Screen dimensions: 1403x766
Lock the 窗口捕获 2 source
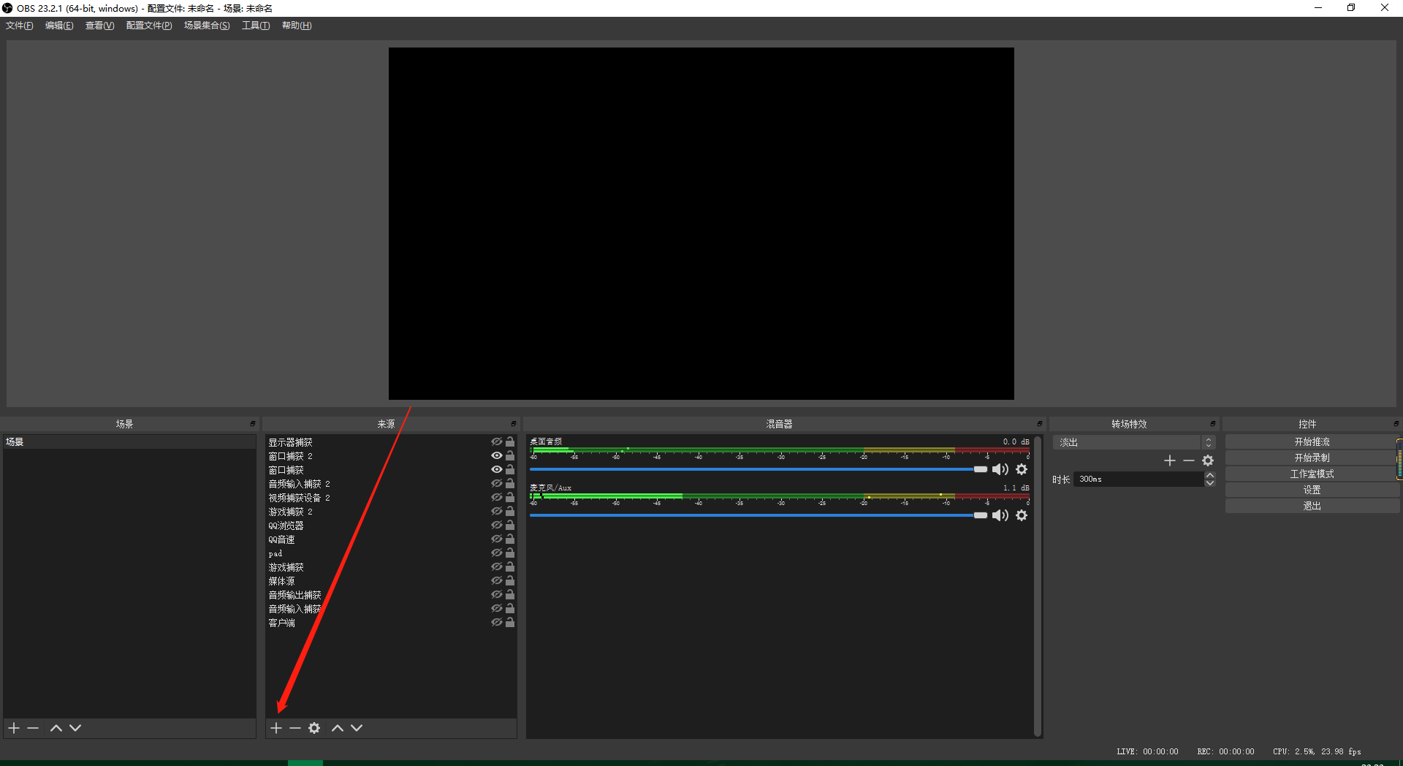[510, 456]
